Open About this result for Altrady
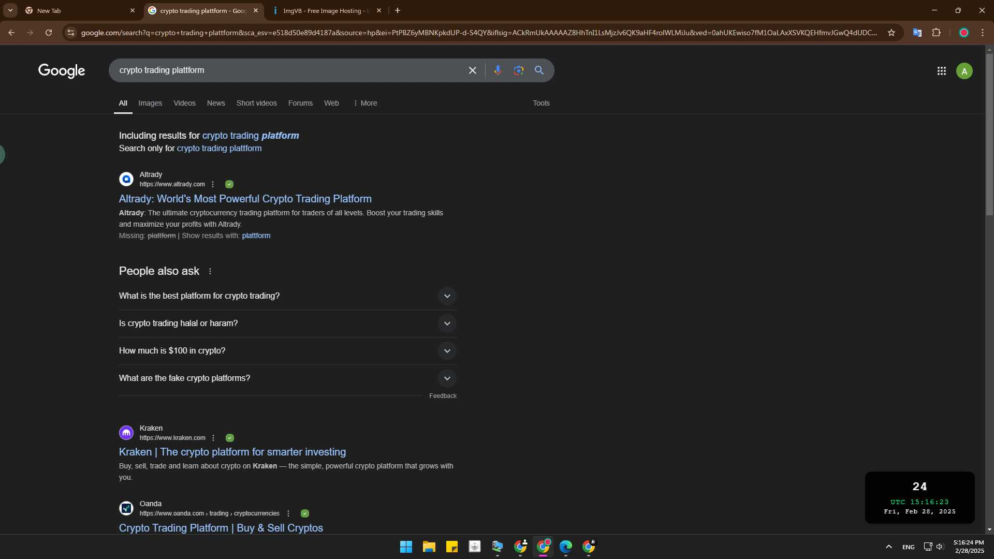This screenshot has height=559, width=994. tap(212, 184)
